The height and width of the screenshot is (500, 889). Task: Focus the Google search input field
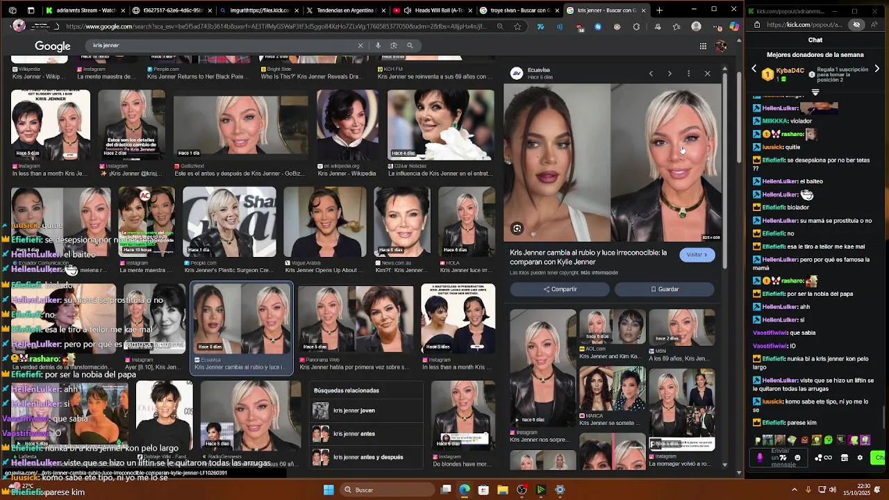[222, 45]
